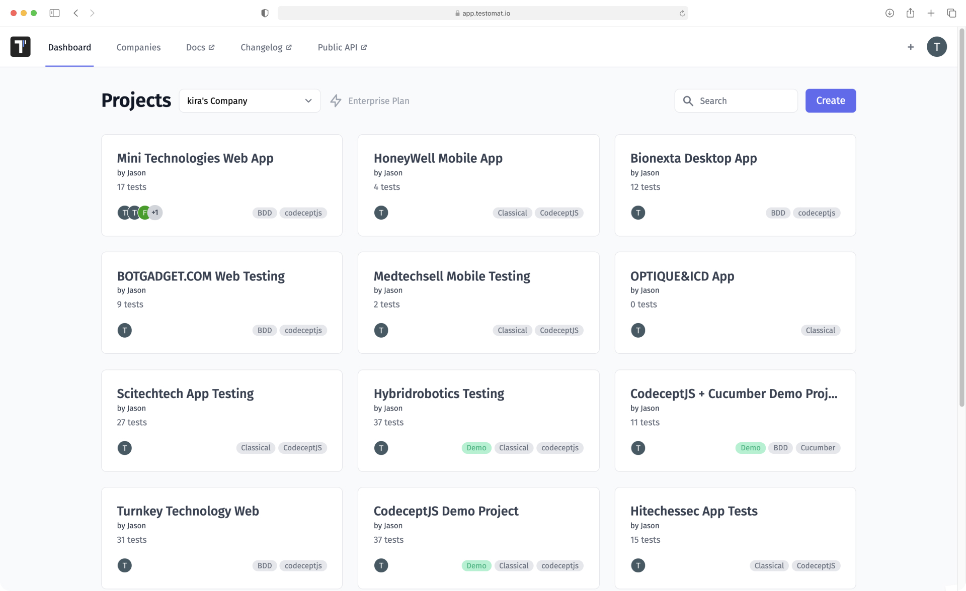Click the search magnifier icon
Screen dimensions: 966x591
coord(688,101)
